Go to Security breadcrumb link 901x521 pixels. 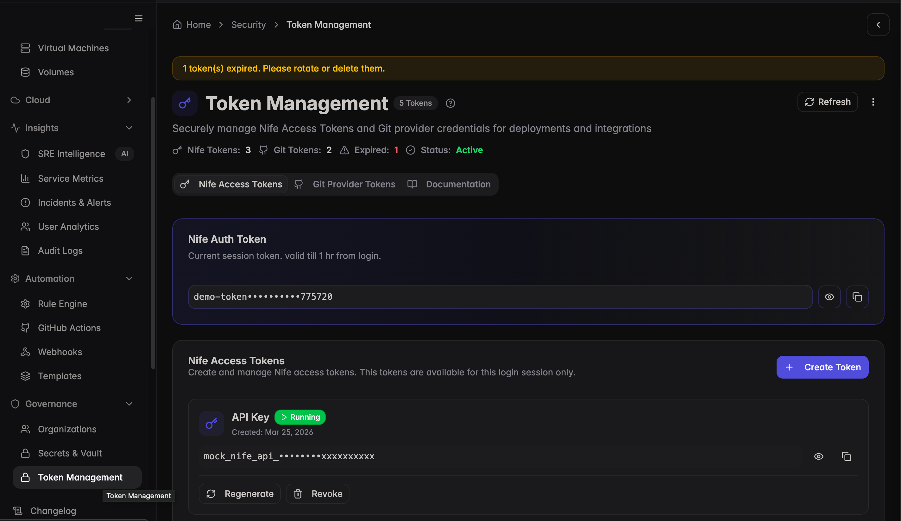tap(249, 25)
